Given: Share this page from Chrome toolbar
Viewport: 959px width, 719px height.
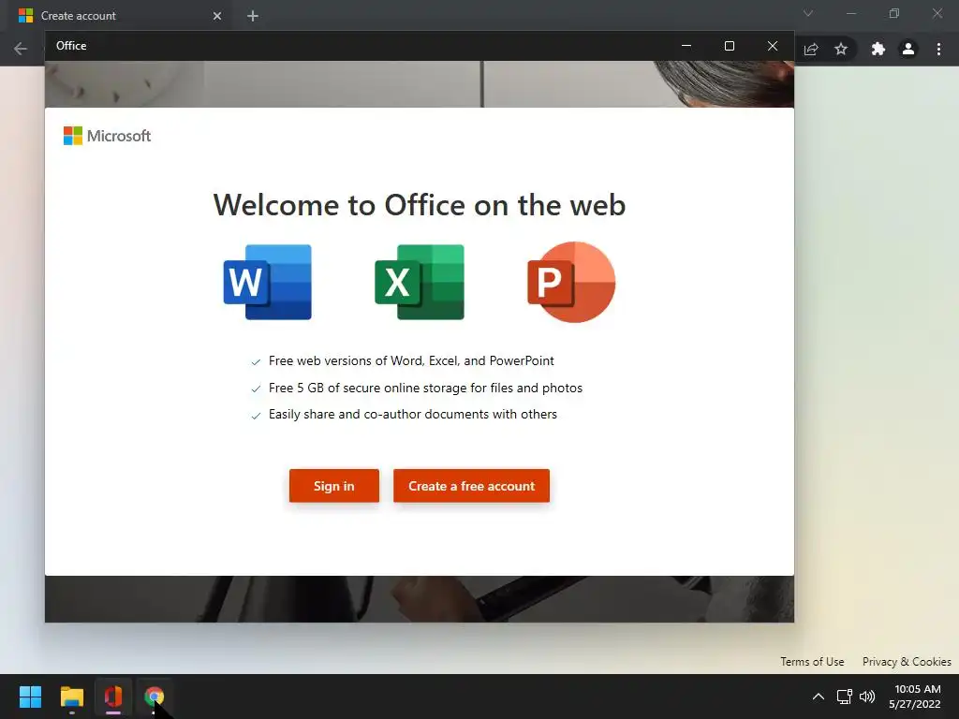Looking at the screenshot, I should (x=811, y=49).
